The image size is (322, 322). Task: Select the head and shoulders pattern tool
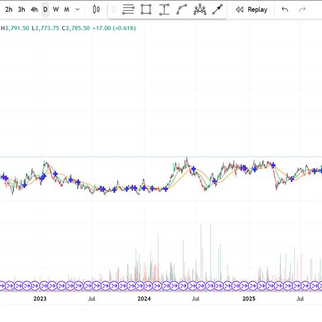(x=200, y=10)
